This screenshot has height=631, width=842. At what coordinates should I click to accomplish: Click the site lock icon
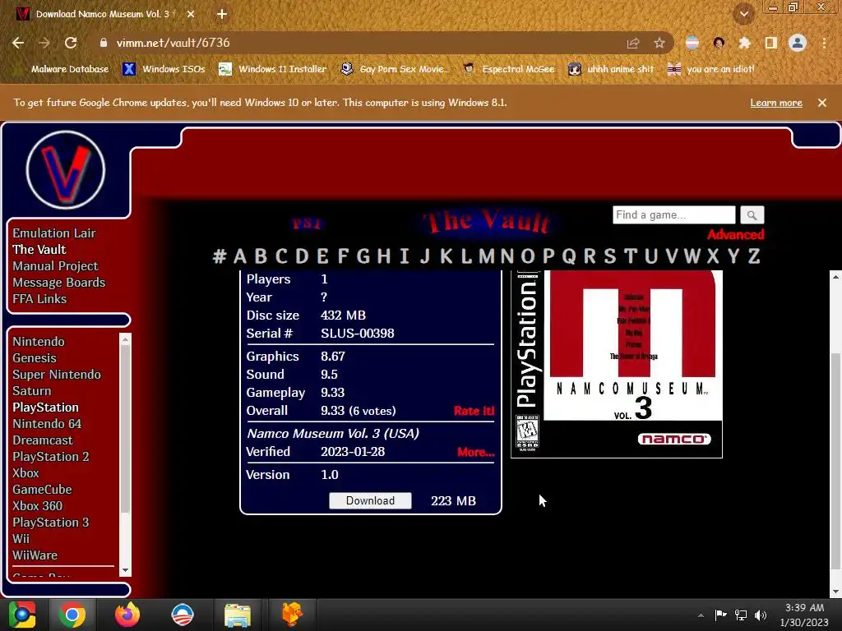[104, 43]
